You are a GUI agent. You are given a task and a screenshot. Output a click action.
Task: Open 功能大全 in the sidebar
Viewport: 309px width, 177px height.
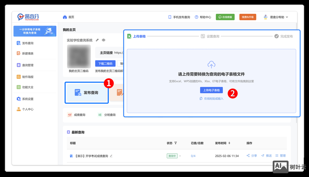pos(25,87)
